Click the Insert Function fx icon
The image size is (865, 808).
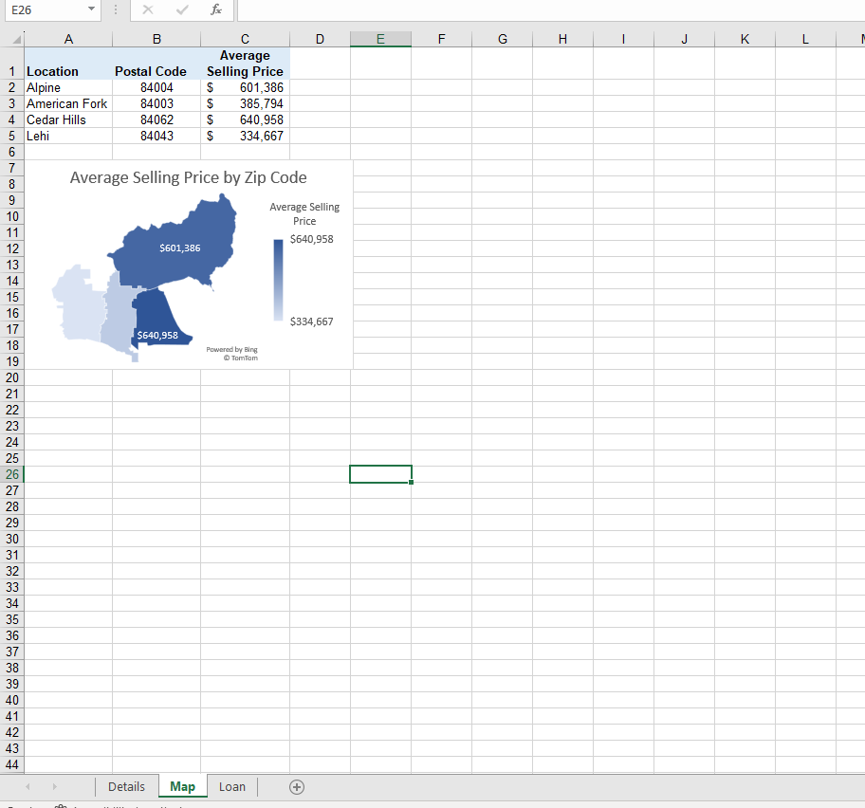coord(215,9)
